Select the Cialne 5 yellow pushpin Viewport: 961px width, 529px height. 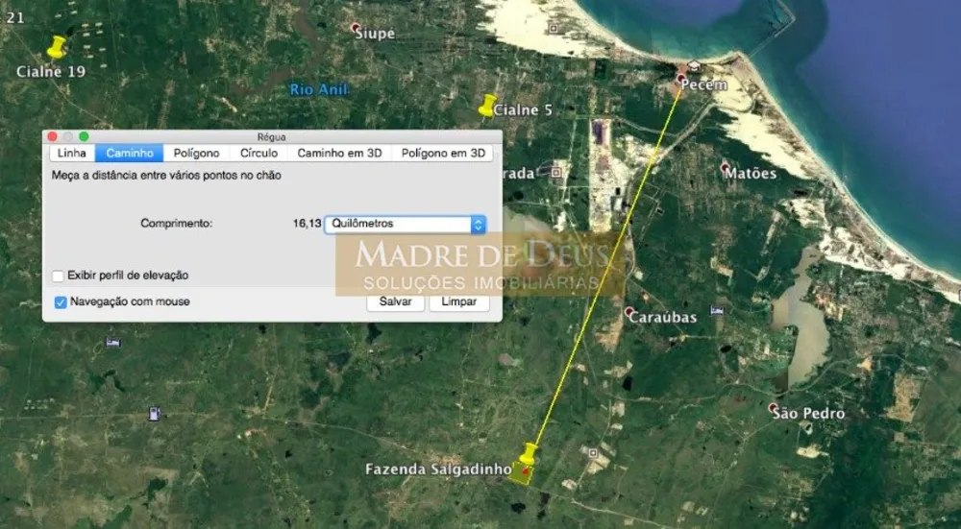pos(487,106)
